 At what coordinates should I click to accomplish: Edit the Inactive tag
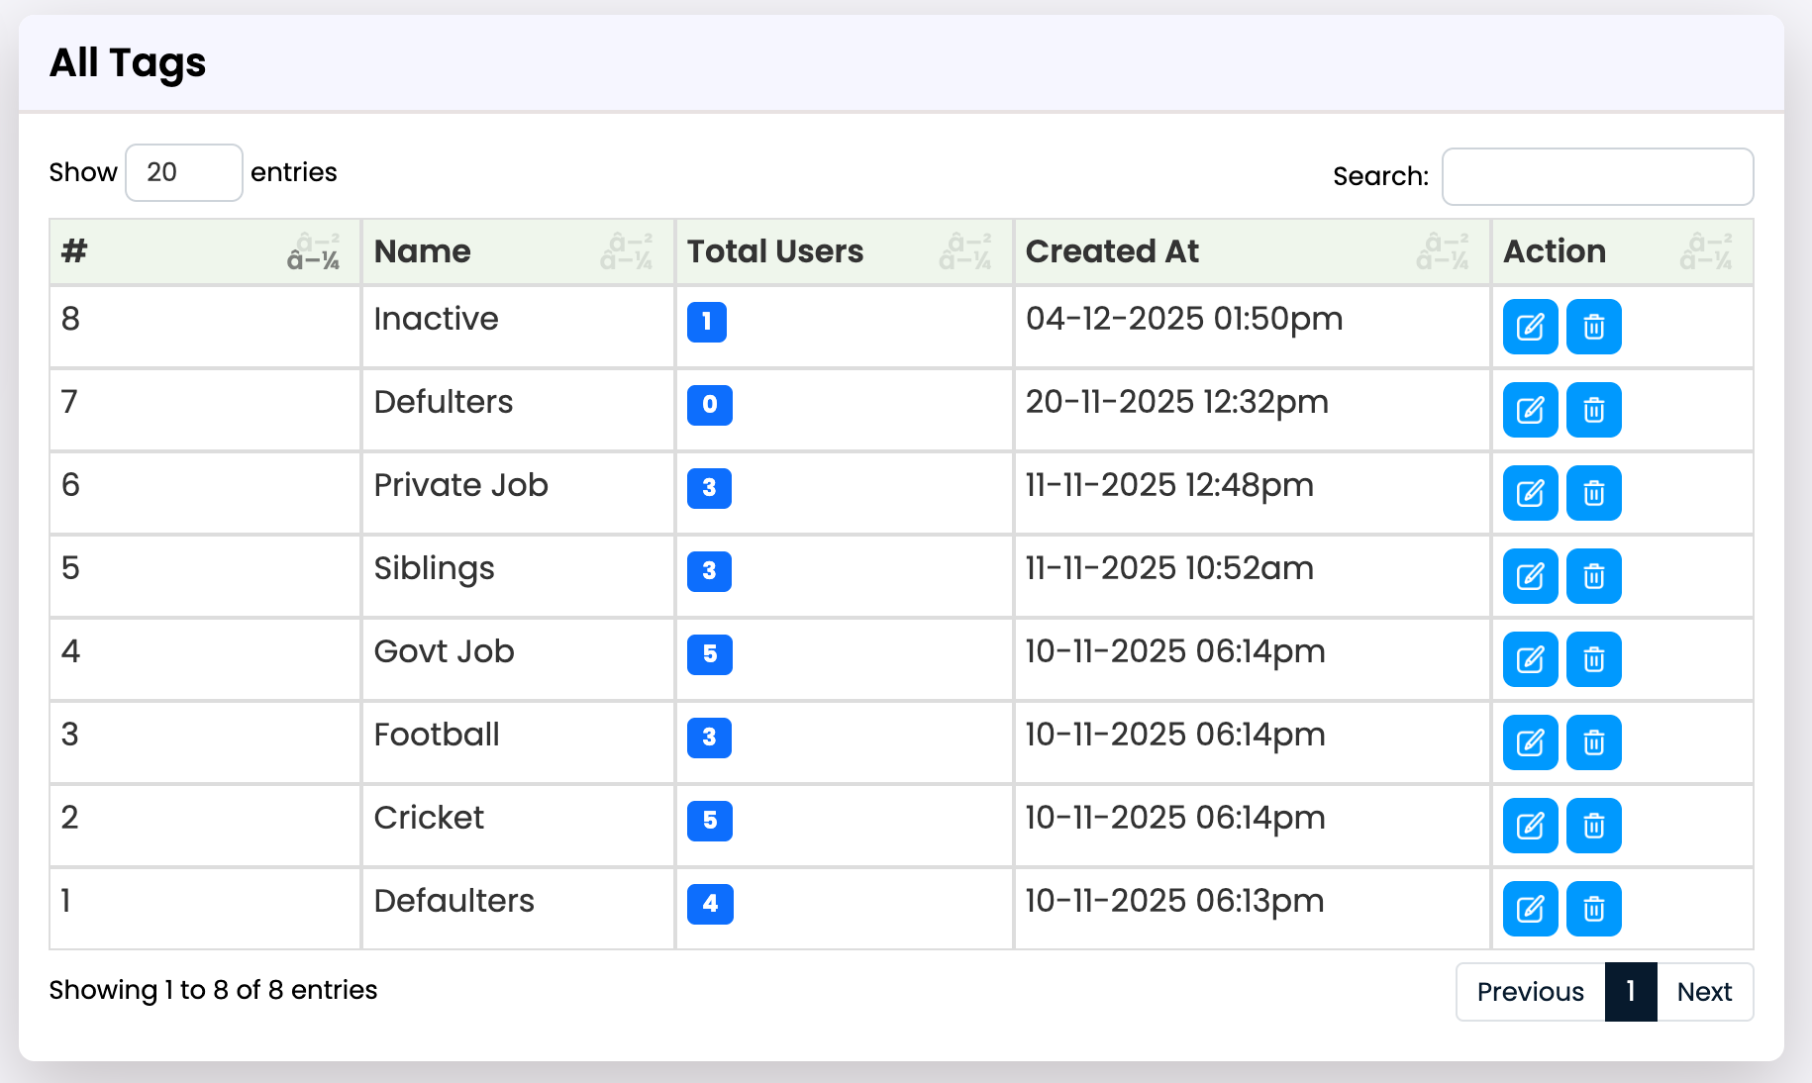click(x=1530, y=327)
